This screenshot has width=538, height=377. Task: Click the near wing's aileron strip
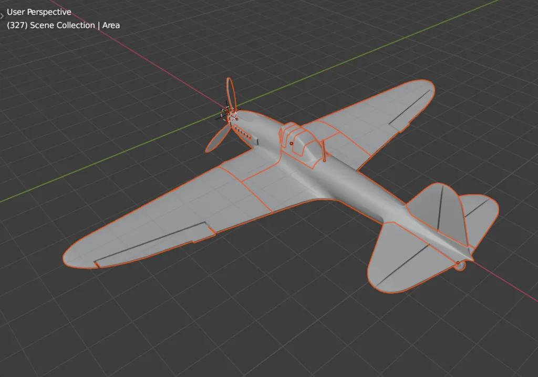pyautogui.click(x=152, y=243)
